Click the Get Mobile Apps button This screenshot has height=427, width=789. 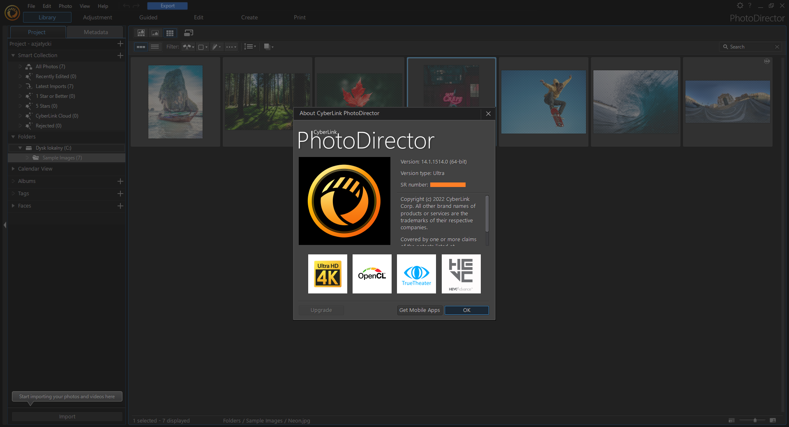tap(420, 310)
